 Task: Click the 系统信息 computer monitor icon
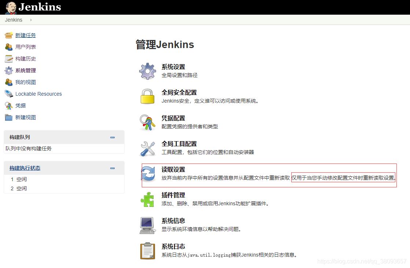(147, 225)
